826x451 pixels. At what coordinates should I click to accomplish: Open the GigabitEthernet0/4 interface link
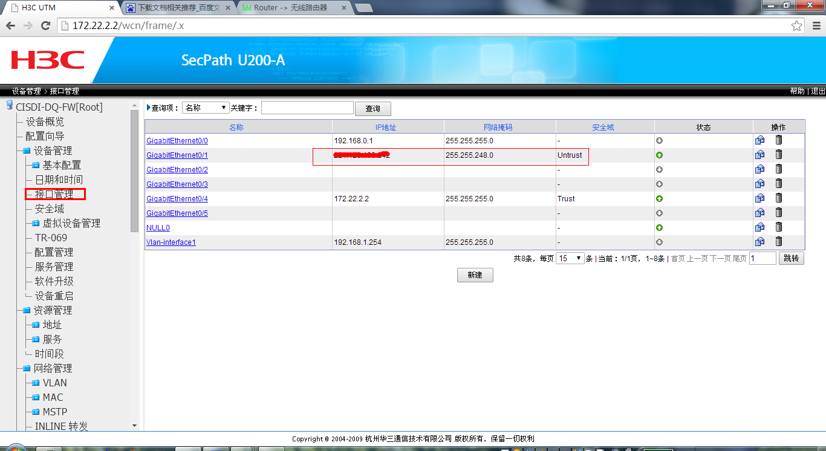click(177, 199)
